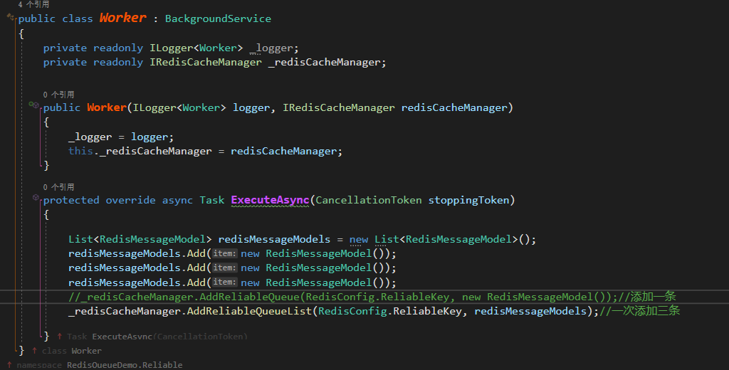Click "redisCacheManager" parameter in constructor signature
Image resolution: width=729 pixels, height=370 pixels.
coord(454,108)
